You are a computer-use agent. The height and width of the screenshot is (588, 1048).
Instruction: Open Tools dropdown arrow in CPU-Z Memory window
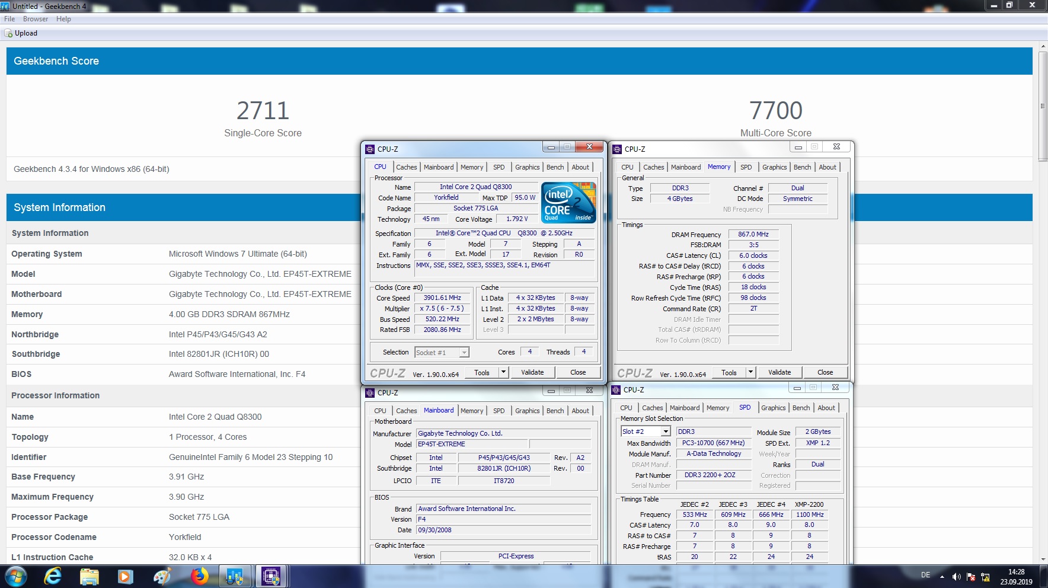pyautogui.click(x=750, y=372)
